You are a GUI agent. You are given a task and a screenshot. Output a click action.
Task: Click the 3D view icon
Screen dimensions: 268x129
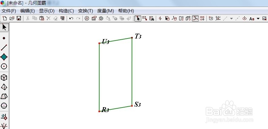click(x=188, y=18)
